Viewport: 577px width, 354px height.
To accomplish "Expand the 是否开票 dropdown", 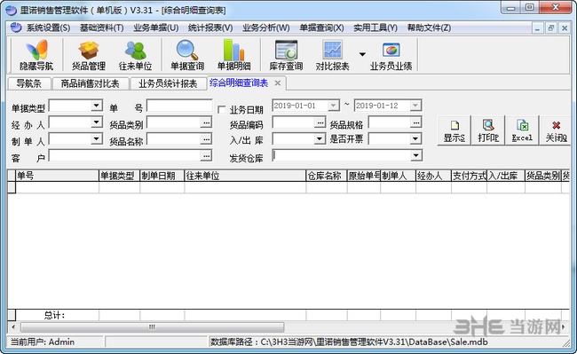I will tap(415, 138).
